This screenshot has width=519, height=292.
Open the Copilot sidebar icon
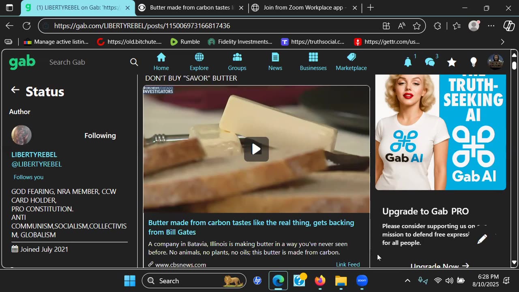click(x=509, y=26)
